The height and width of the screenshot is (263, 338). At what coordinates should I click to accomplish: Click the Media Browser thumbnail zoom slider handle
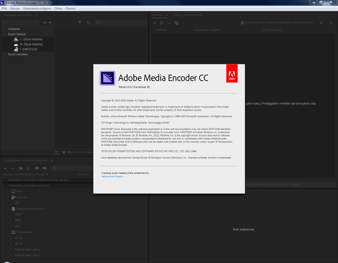69,152
